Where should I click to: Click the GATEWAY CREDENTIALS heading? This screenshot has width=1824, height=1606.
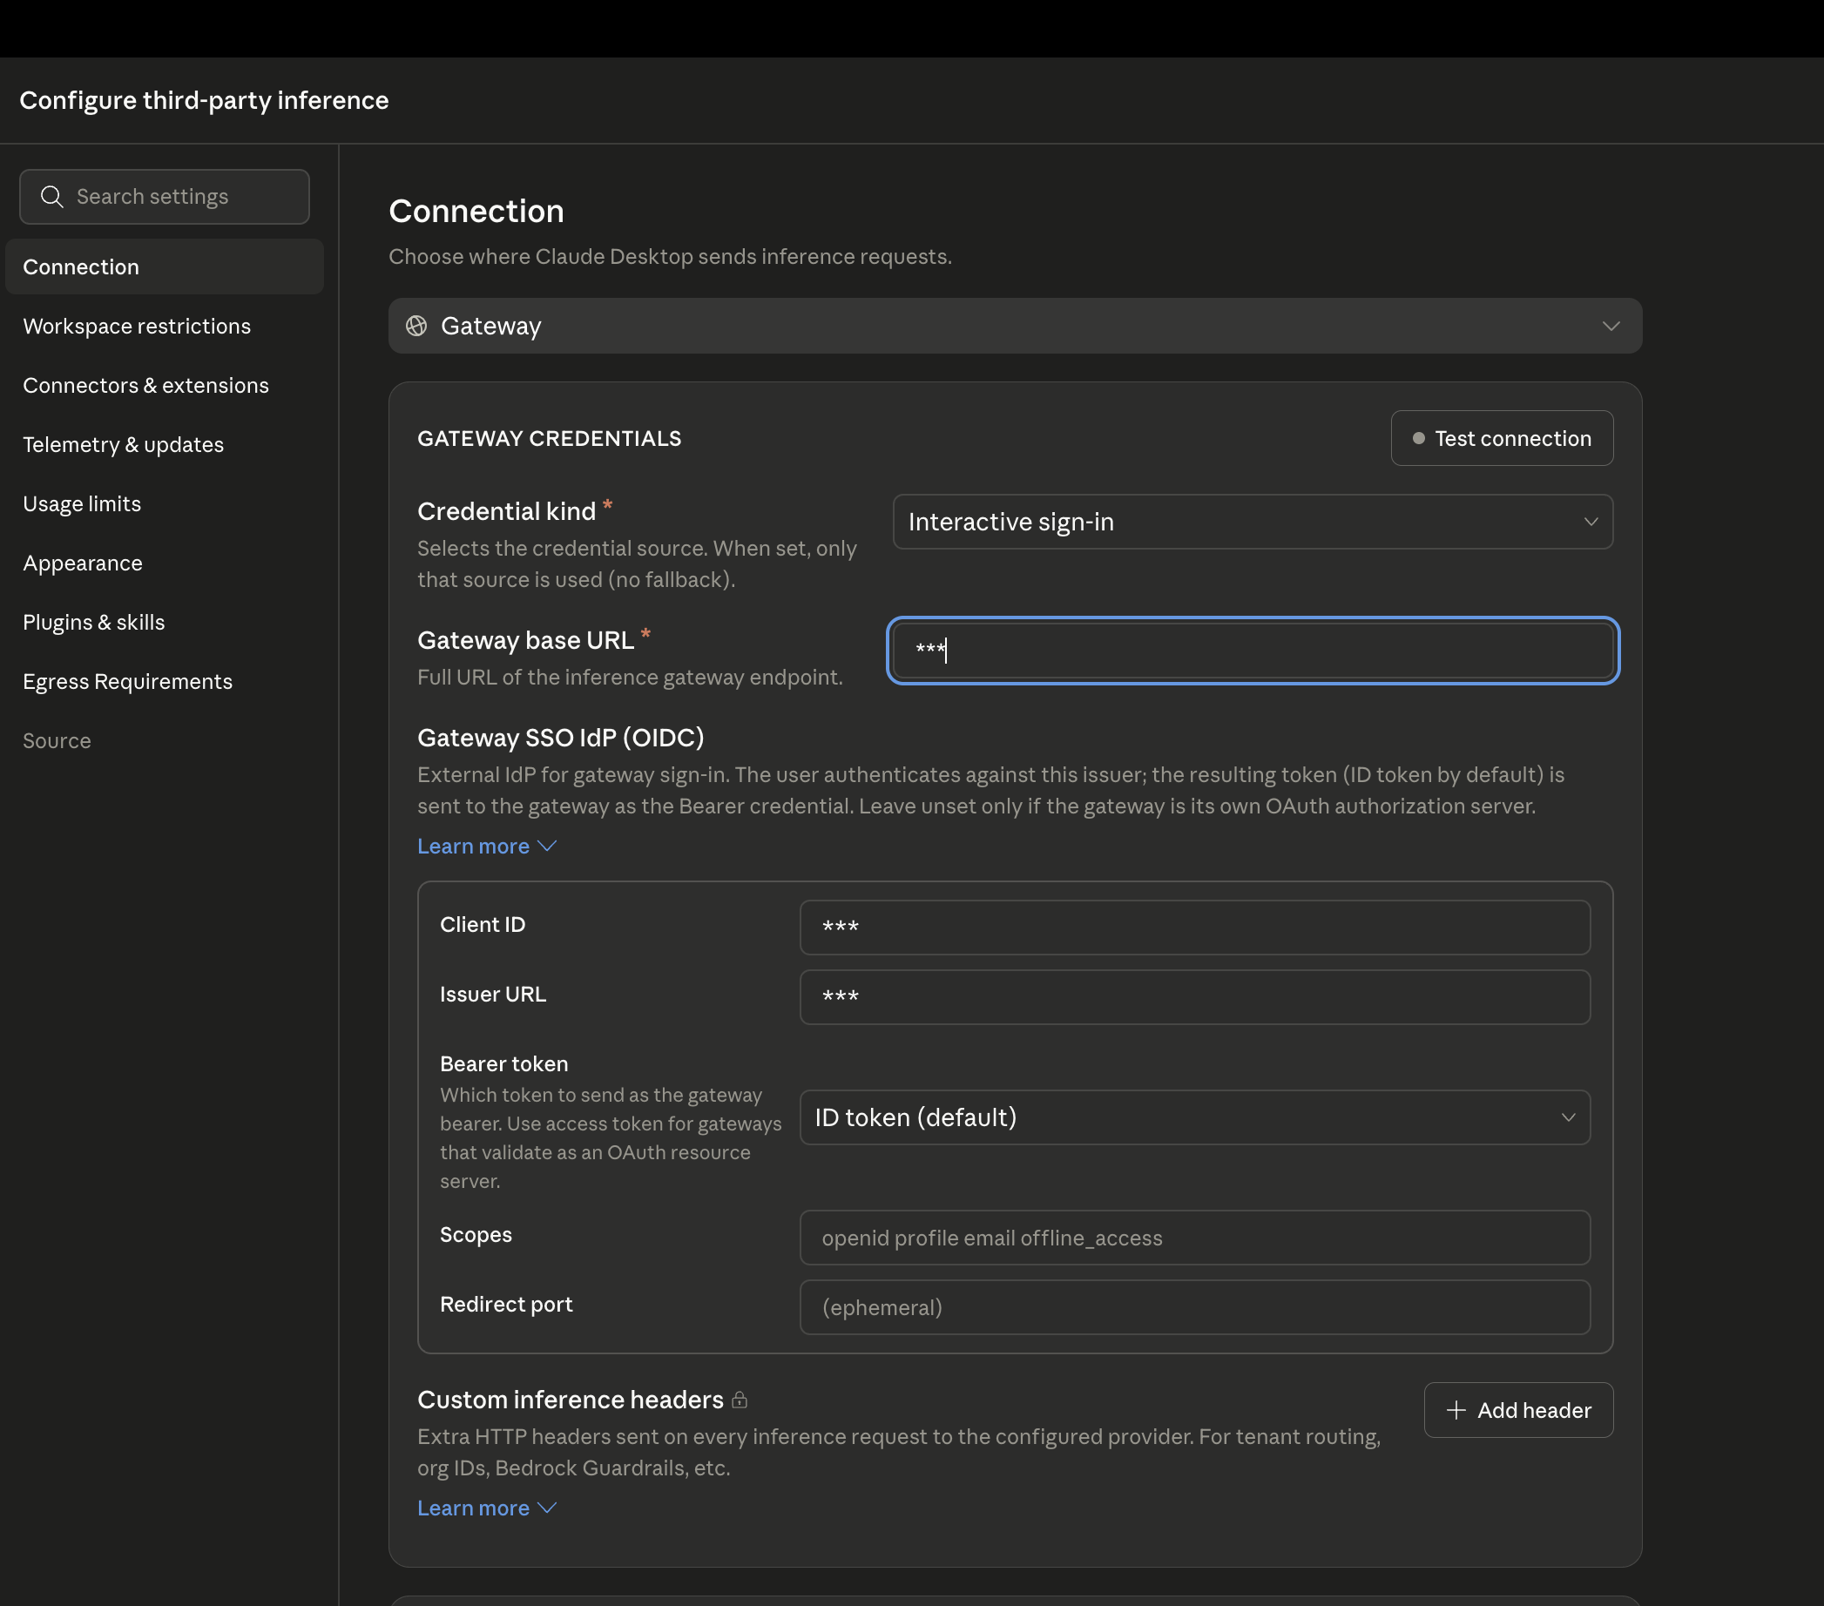pos(549,438)
